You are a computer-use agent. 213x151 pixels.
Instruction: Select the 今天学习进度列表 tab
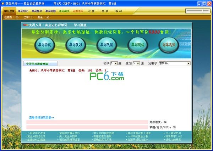40,64
